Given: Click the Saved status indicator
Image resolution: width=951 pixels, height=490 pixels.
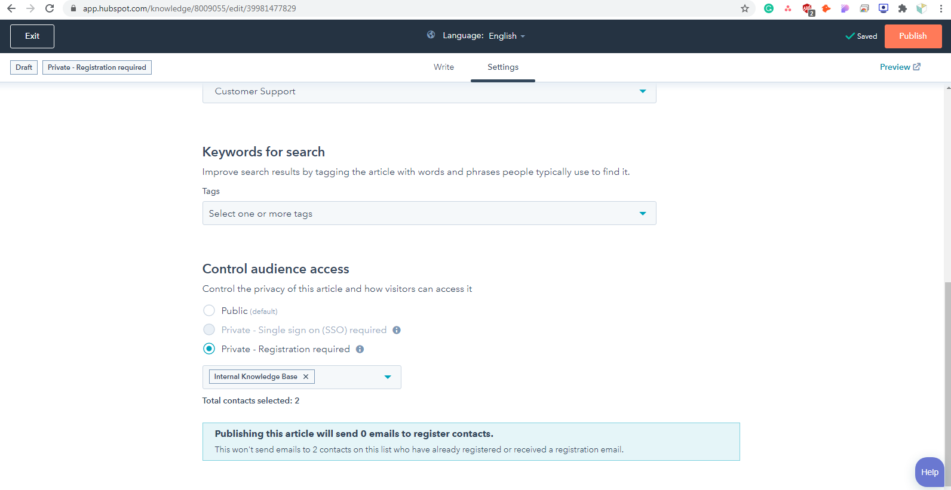Looking at the screenshot, I should [861, 36].
